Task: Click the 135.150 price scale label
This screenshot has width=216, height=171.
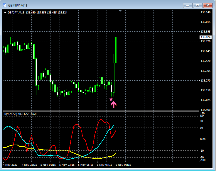Action: pyautogui.click(x=205, y=90)
